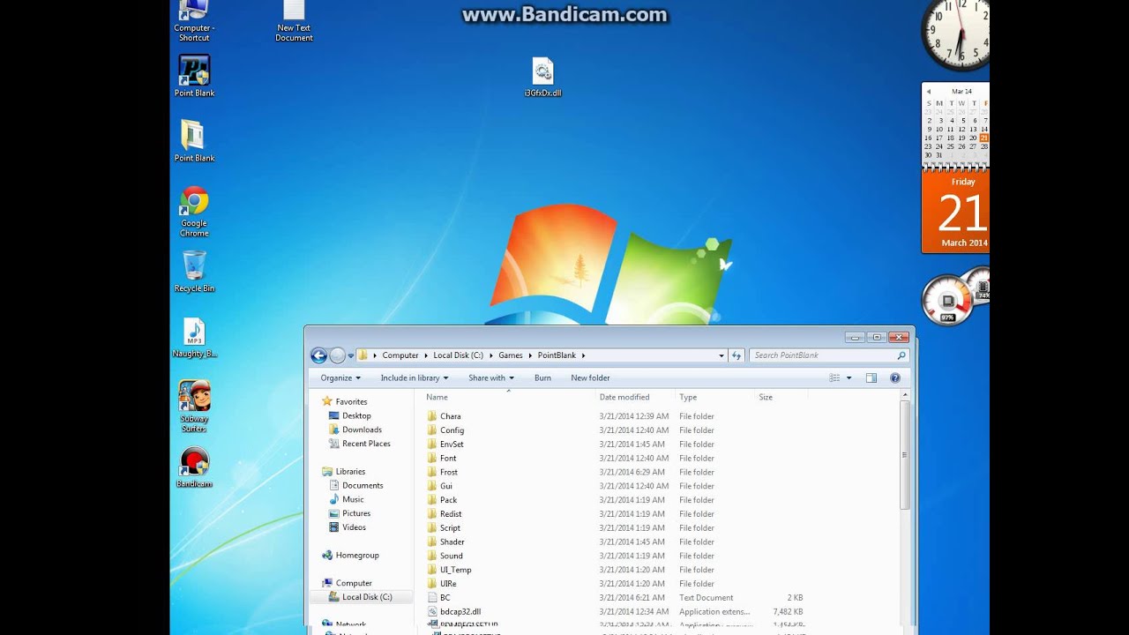
Task: Open Music library in navigation pane
Action: click(353, 499)
